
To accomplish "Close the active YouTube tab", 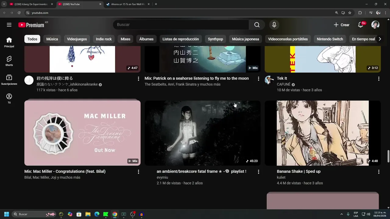I will click(100, 4).
